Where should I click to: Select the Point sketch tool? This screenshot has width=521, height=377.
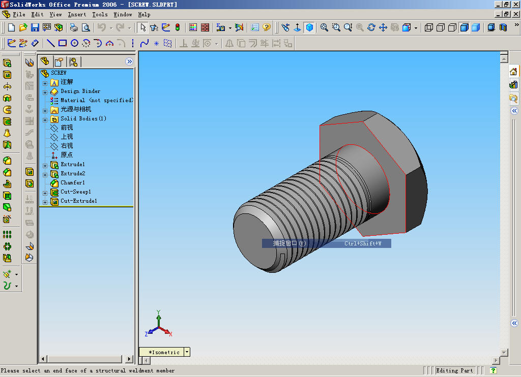(156, 43)
